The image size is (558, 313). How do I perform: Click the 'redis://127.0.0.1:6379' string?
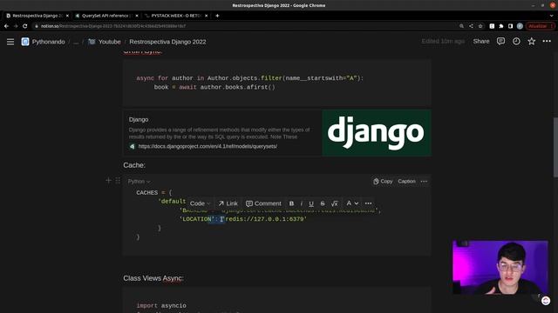click(x=264, y=219)
